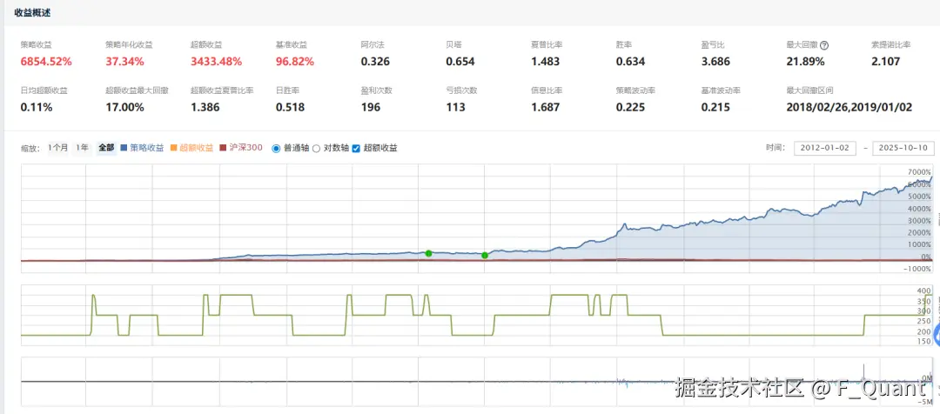Click the end date field 2025-10-10
940x414 pixels.
point(903,148)
